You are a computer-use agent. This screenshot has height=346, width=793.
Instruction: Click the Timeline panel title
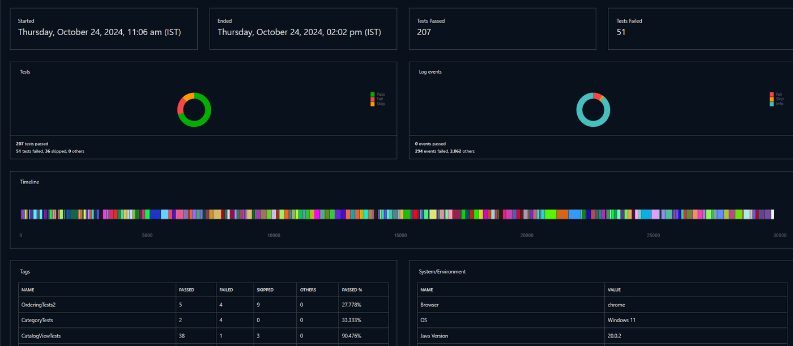29,182
